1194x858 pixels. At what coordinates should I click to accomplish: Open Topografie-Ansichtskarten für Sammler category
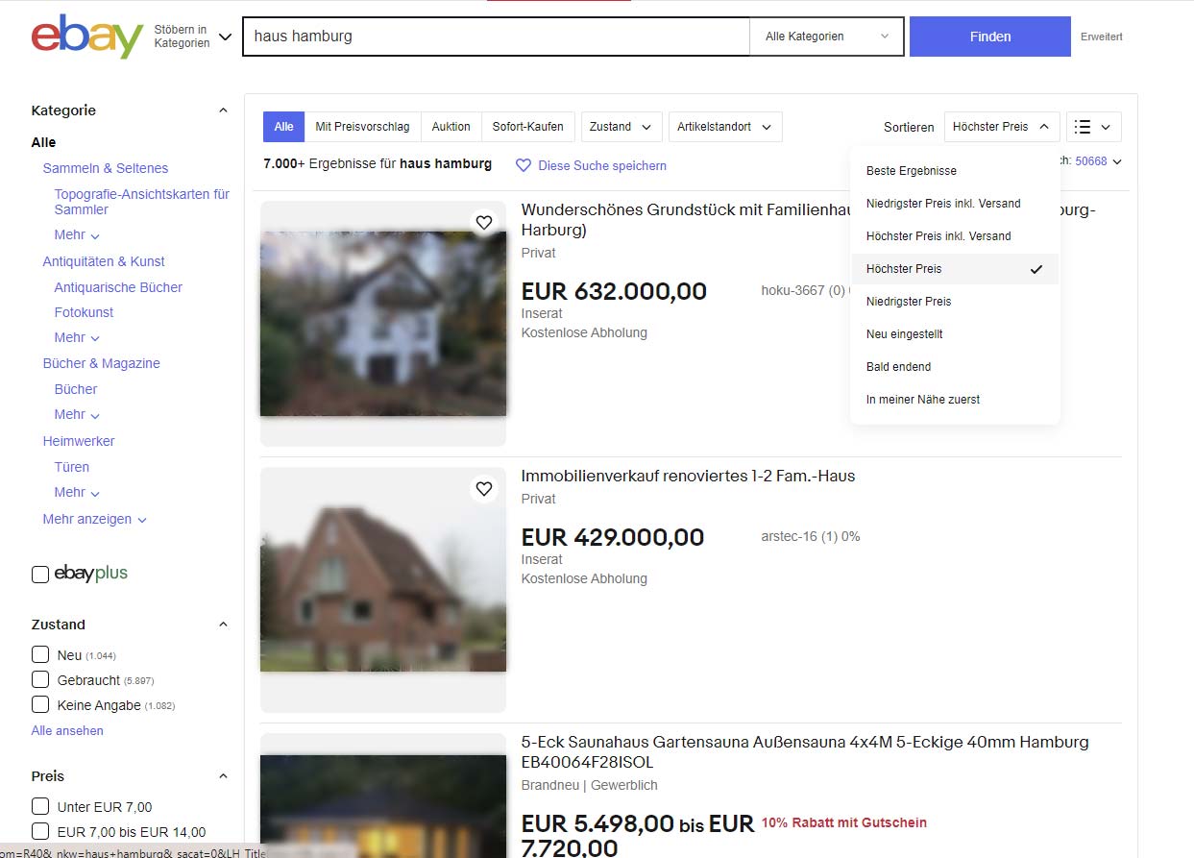click(x=142, y=202)
